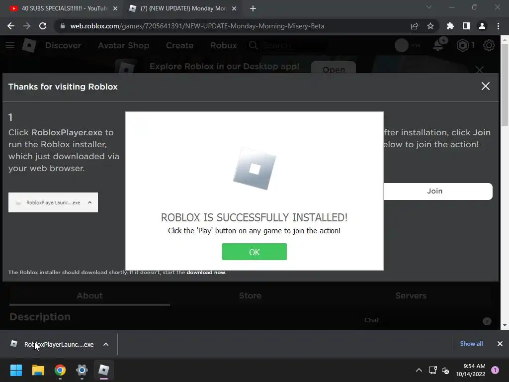
Task: Open the tab search chevron
Action: tap(429, 7)
